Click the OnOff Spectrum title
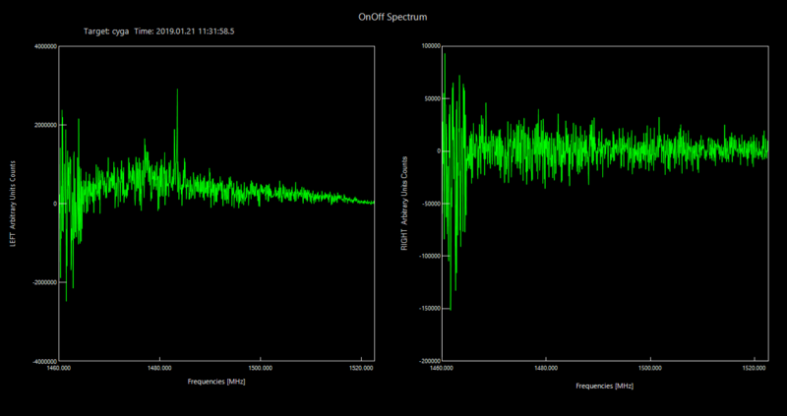 pos(393,17)
